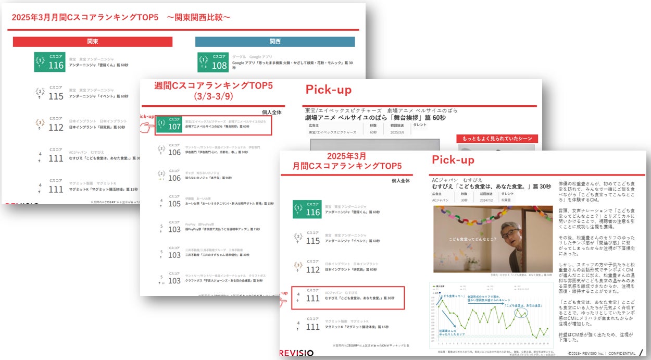Viewport: 651px width, 360px height.
Task: Click heading 2025年3月 月間CスコアランキングTOP5
Action: point(347,160)
